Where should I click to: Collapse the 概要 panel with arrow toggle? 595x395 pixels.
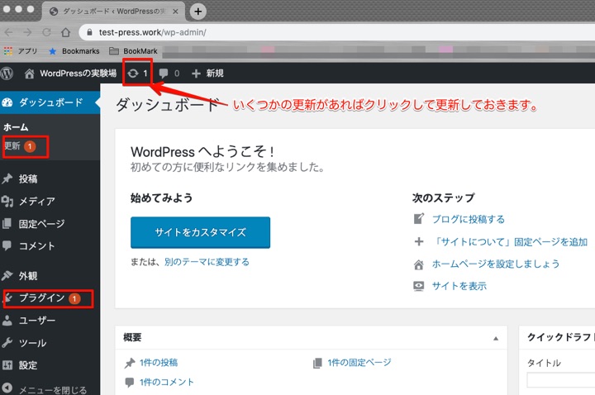pyautogui.click(x=496, y=338)
